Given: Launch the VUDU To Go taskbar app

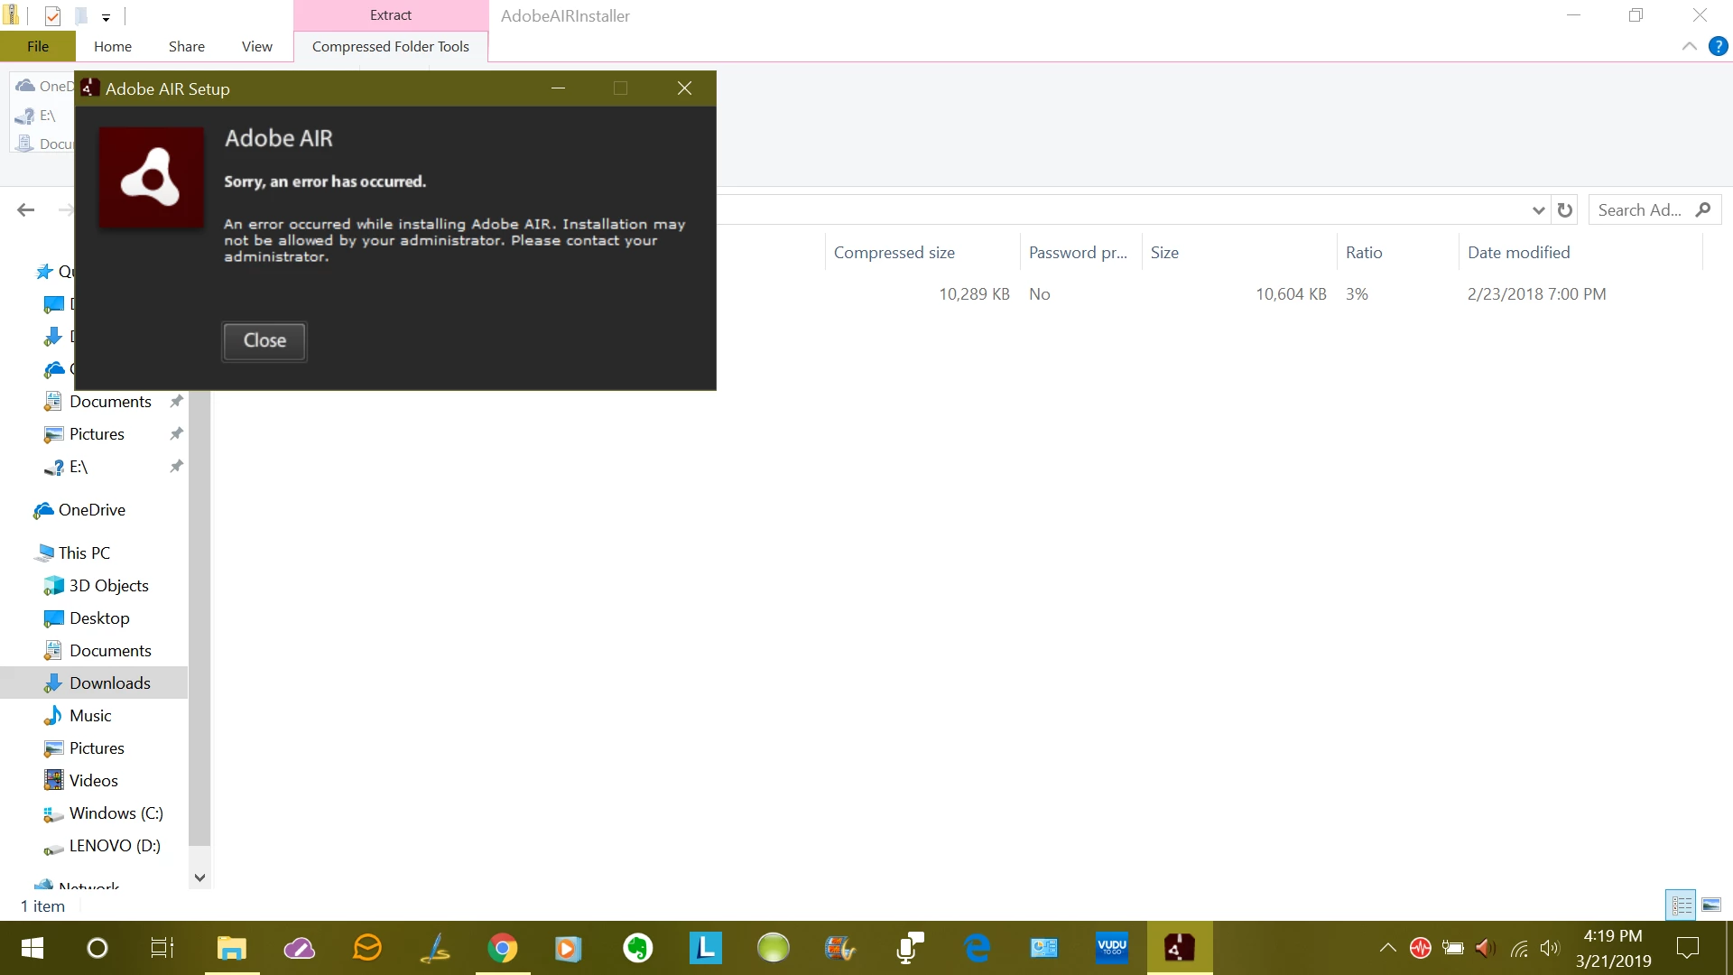Looking at the screenshot, I should coord(1112,948).
